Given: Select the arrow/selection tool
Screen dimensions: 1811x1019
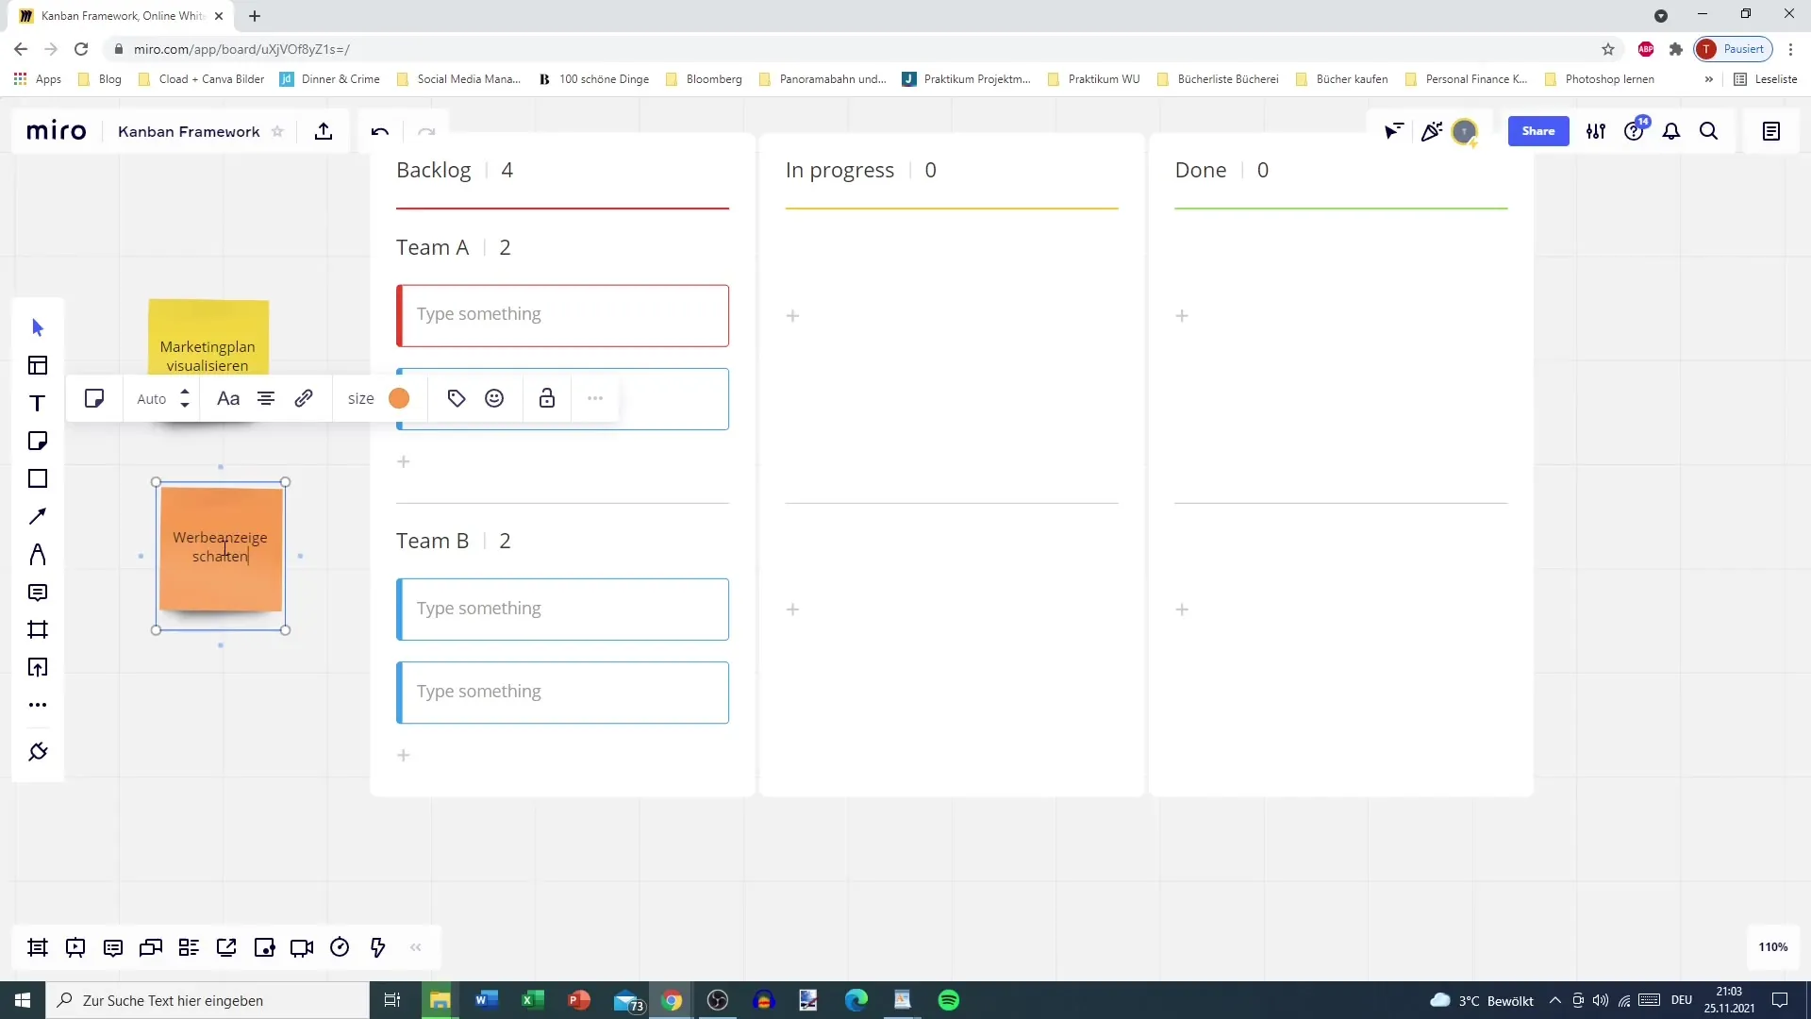Looking at the screenshot, I should [x=36, y=327].
